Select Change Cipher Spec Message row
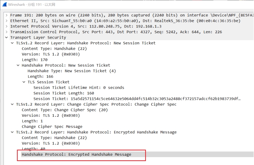This screenshot has height=165, width=254. (52, 126)
